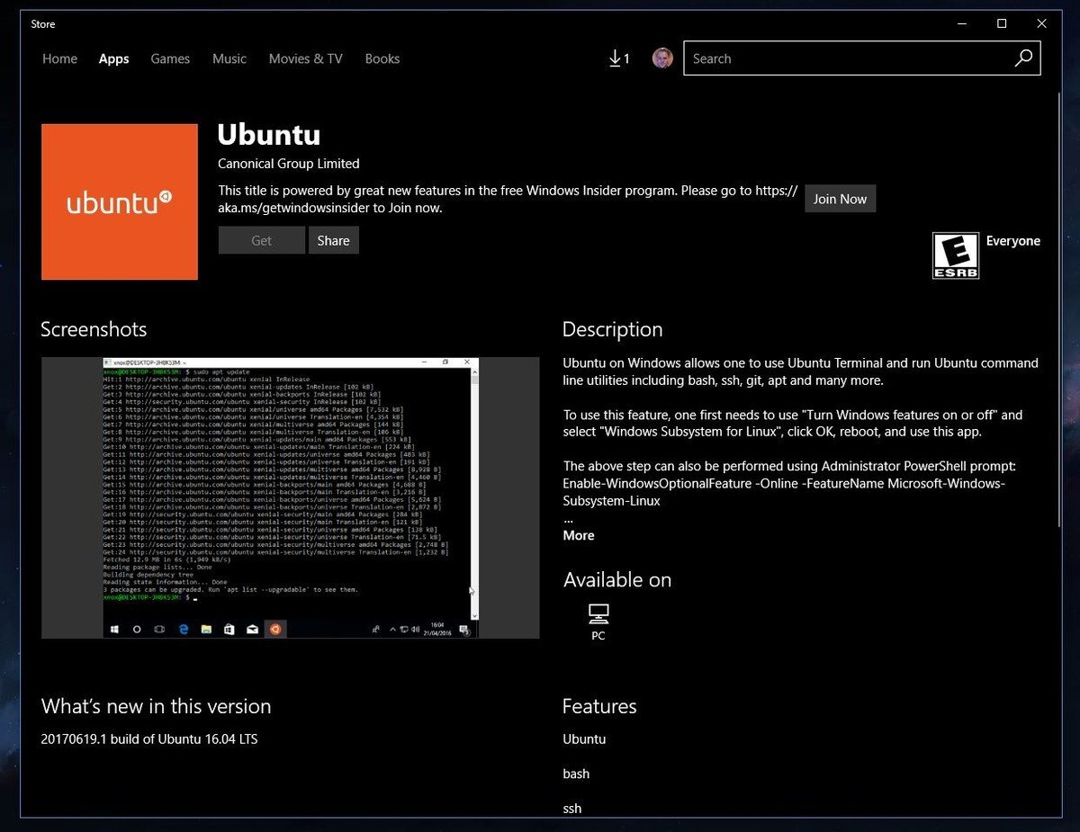
Task: Minimize the Store window
Action: (x=962, y=23)
